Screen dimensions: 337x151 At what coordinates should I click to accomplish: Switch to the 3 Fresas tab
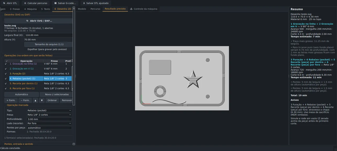pyautogui.click(x=15, y=9)
